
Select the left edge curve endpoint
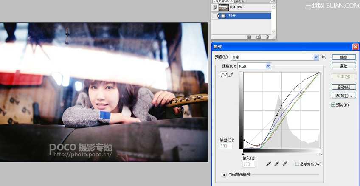tap(244, 140)
